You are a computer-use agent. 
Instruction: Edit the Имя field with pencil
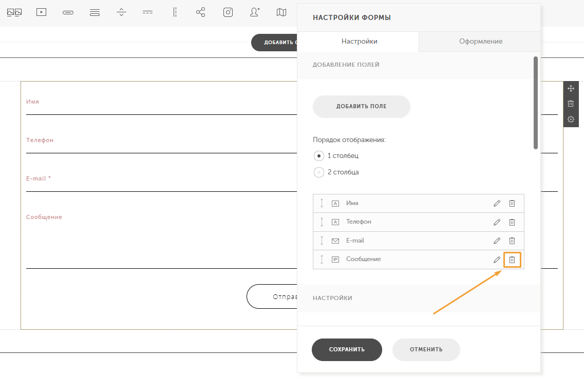coord(497,204)
